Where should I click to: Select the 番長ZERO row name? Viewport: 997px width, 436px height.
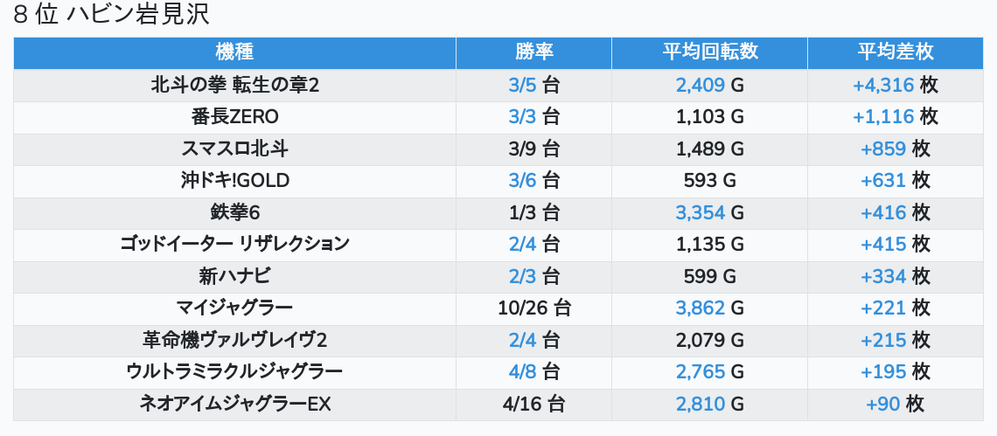coord(234,116)
